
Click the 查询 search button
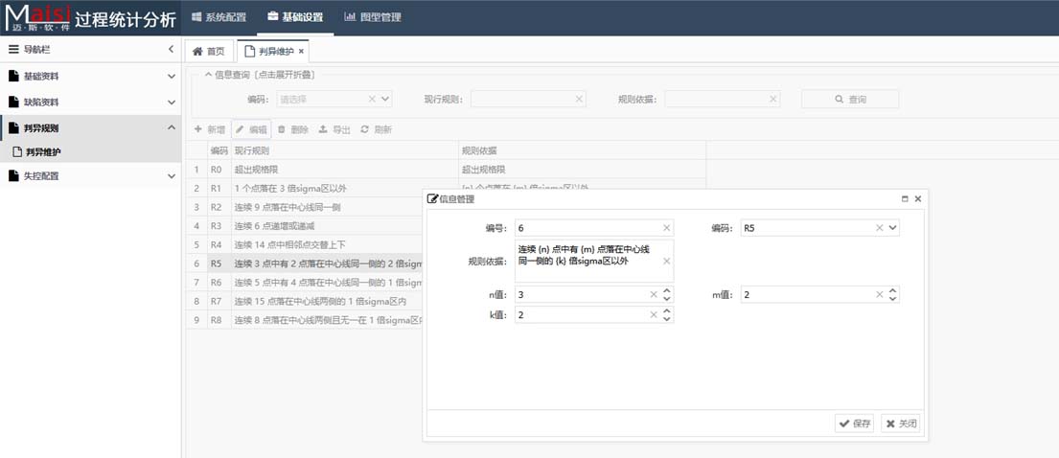pyautogui.click(x=850, y=99)
